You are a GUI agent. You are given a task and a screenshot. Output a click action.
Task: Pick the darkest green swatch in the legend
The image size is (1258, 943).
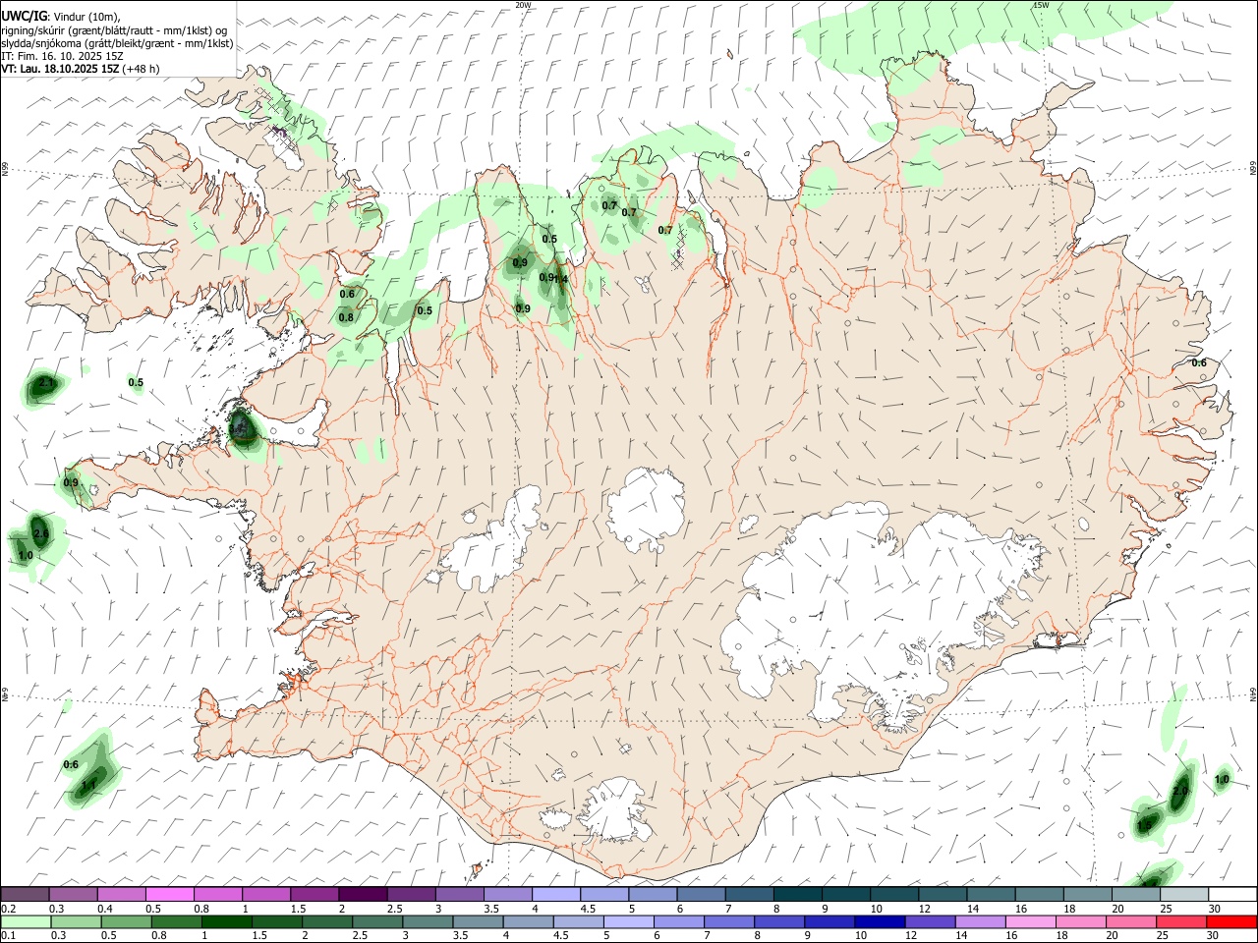[x=226, y=921]
